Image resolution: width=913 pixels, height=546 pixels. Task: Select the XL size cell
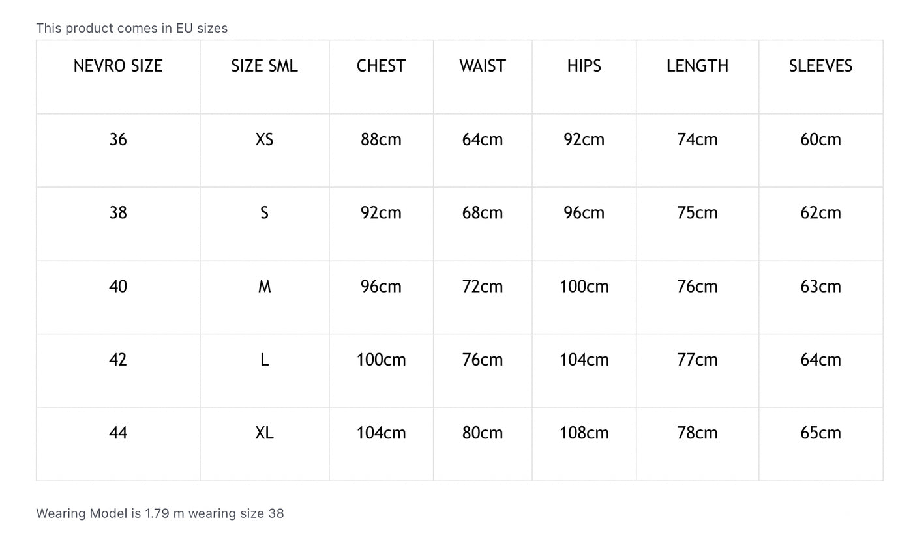264,433
